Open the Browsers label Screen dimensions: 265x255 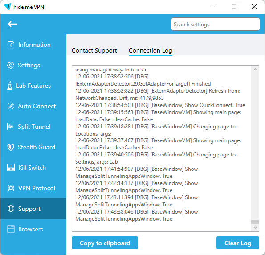(31, 229)
